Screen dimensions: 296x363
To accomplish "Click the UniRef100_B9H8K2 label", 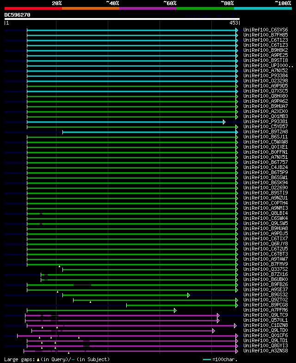I will [x=265, y=50].
